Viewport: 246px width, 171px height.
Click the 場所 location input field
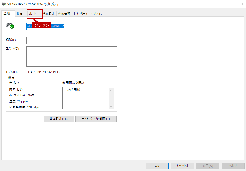[71, 40]
